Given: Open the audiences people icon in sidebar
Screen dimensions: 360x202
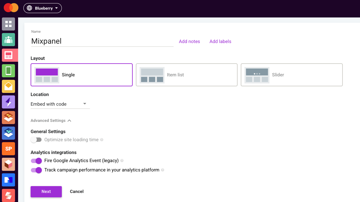Looking at the screenshot, I should click(x=8, y=40).
